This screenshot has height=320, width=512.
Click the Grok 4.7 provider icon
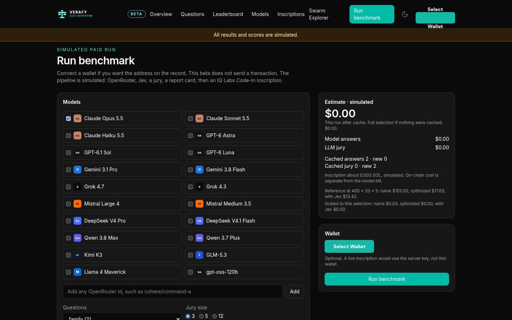click(78, 187)
